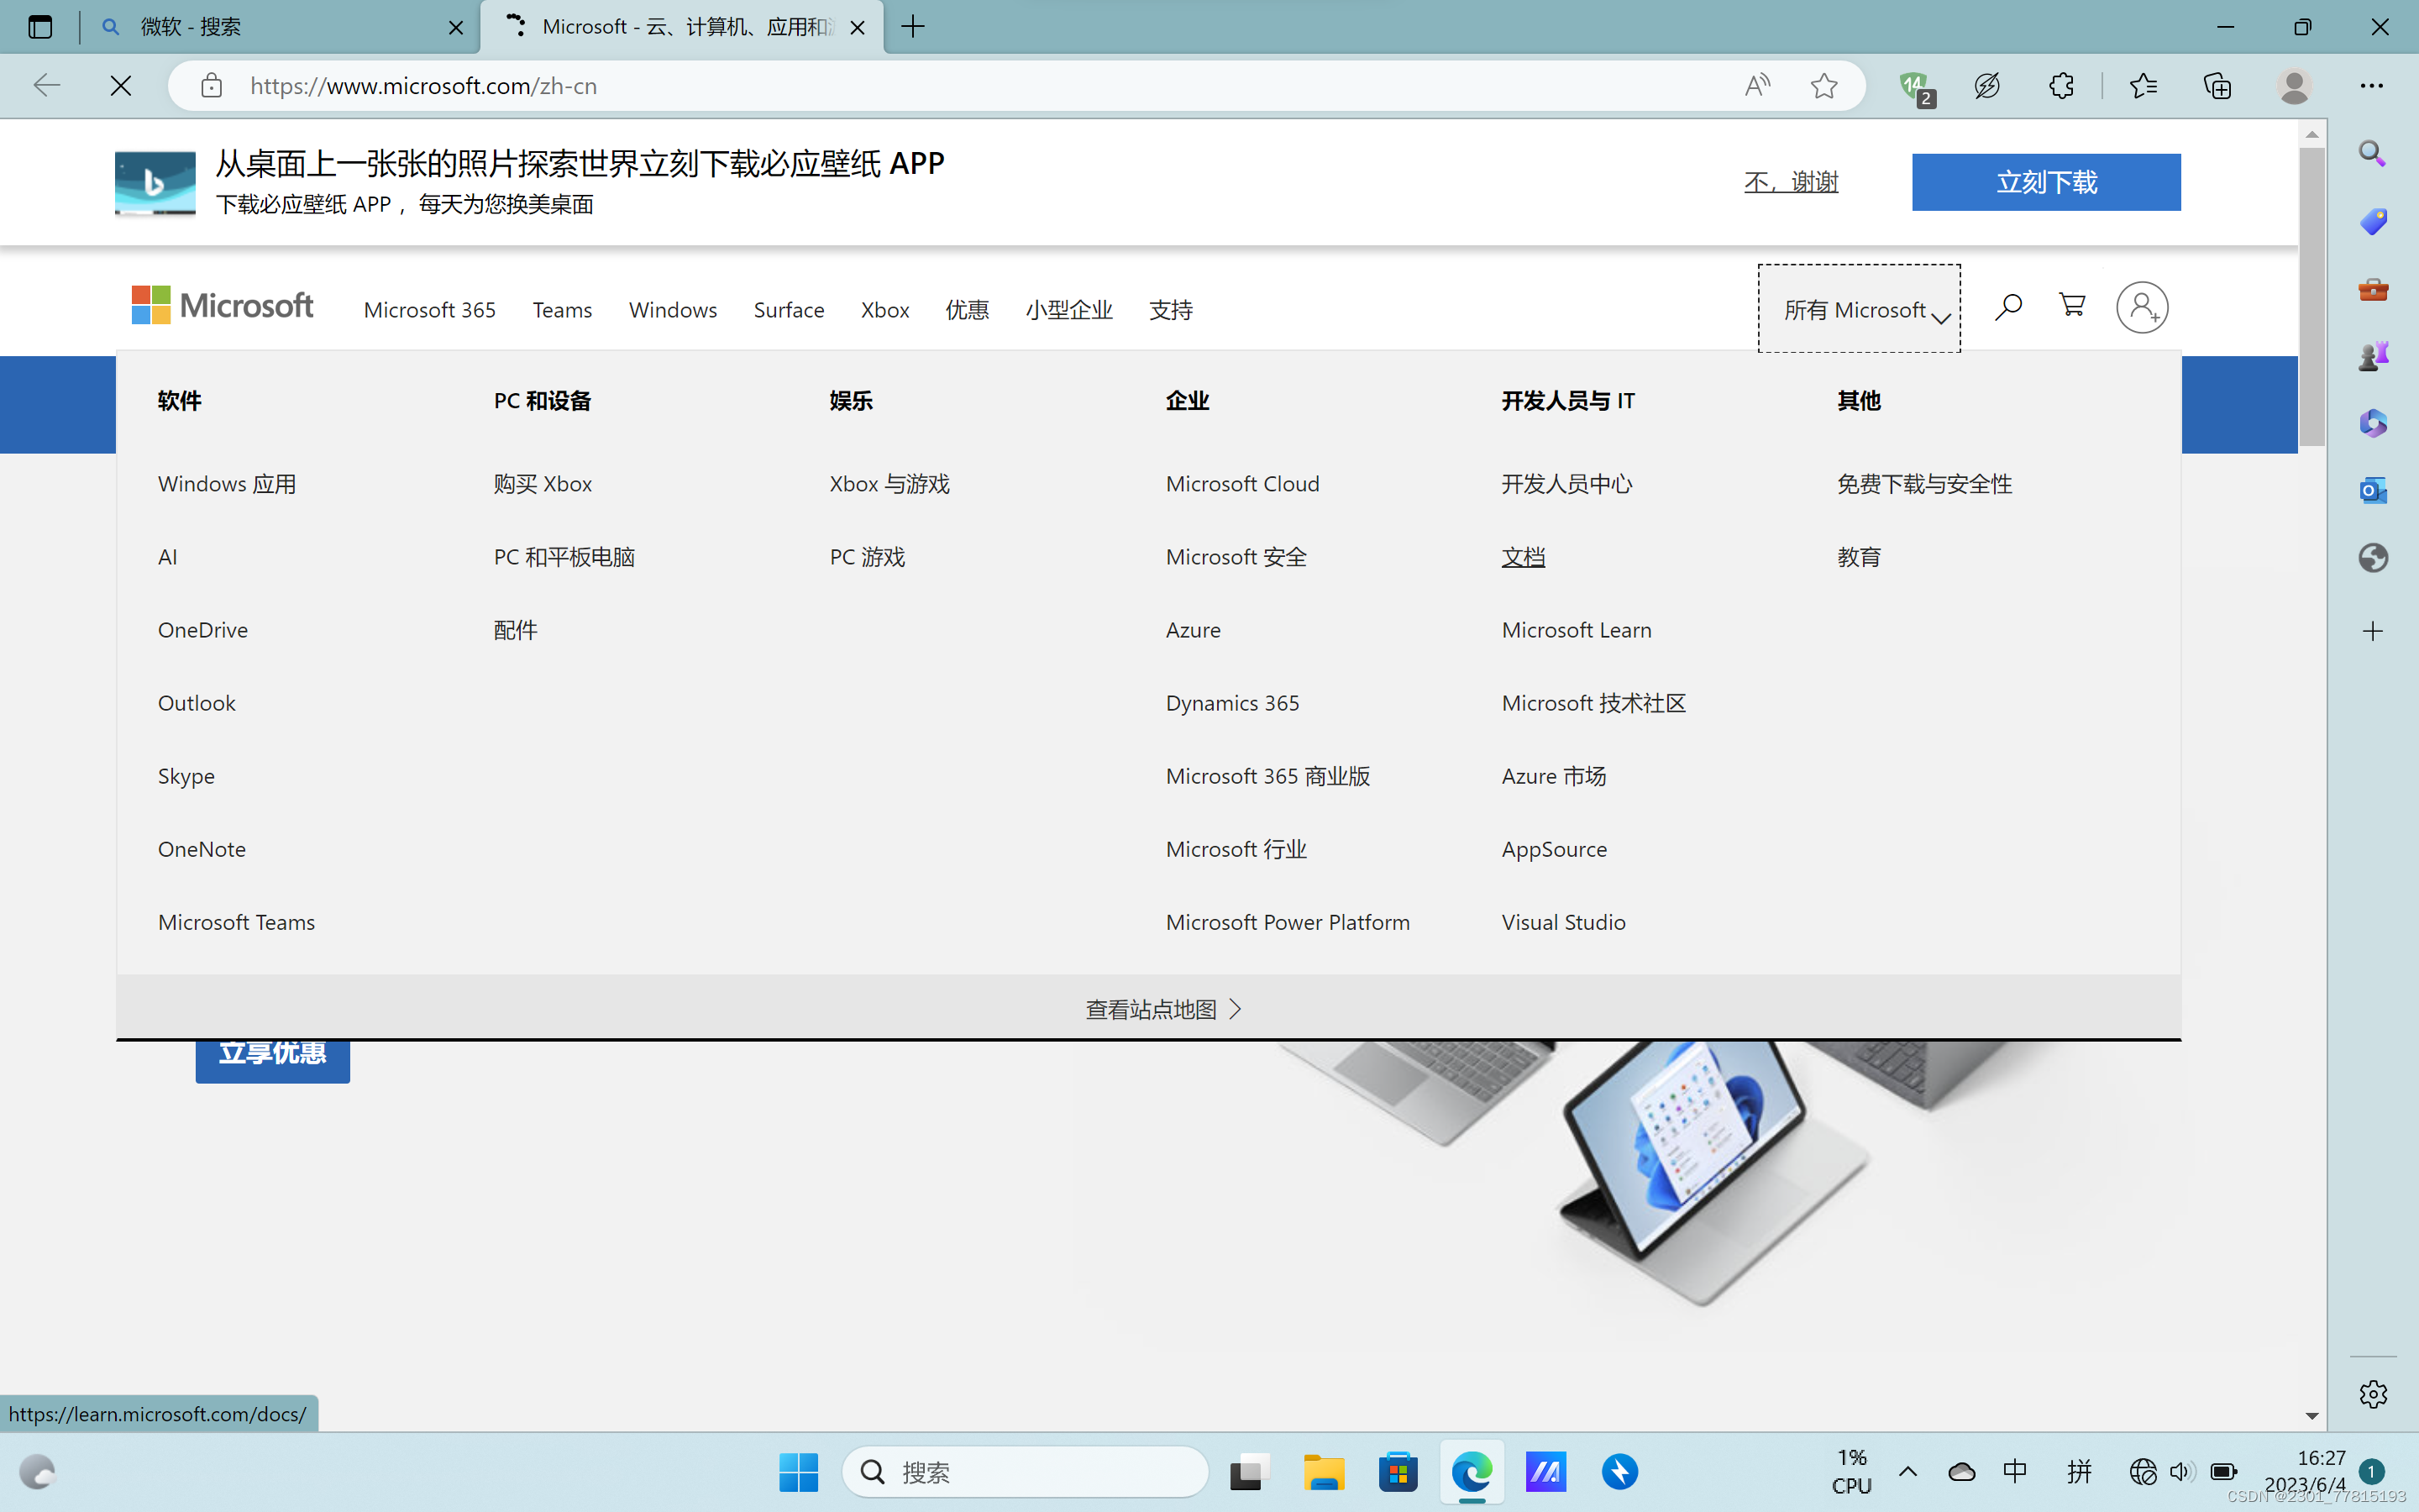Open the browser Extensions puzzle icon
Image resolution: width=2419 pixels, height=1512 pixels.
pyautogui.click(x=2061, y=86)
